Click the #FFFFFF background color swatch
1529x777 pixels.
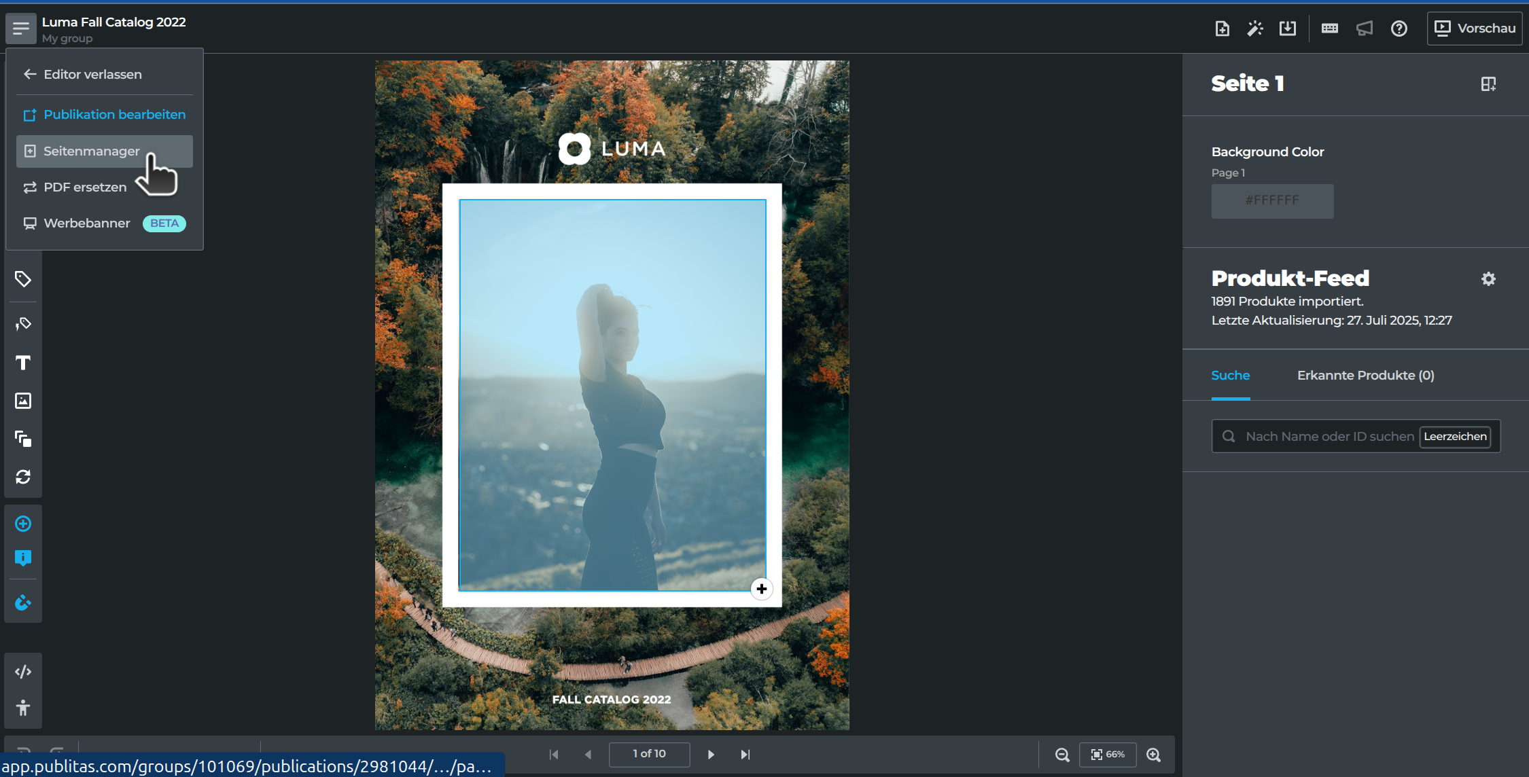point(1272,201)
